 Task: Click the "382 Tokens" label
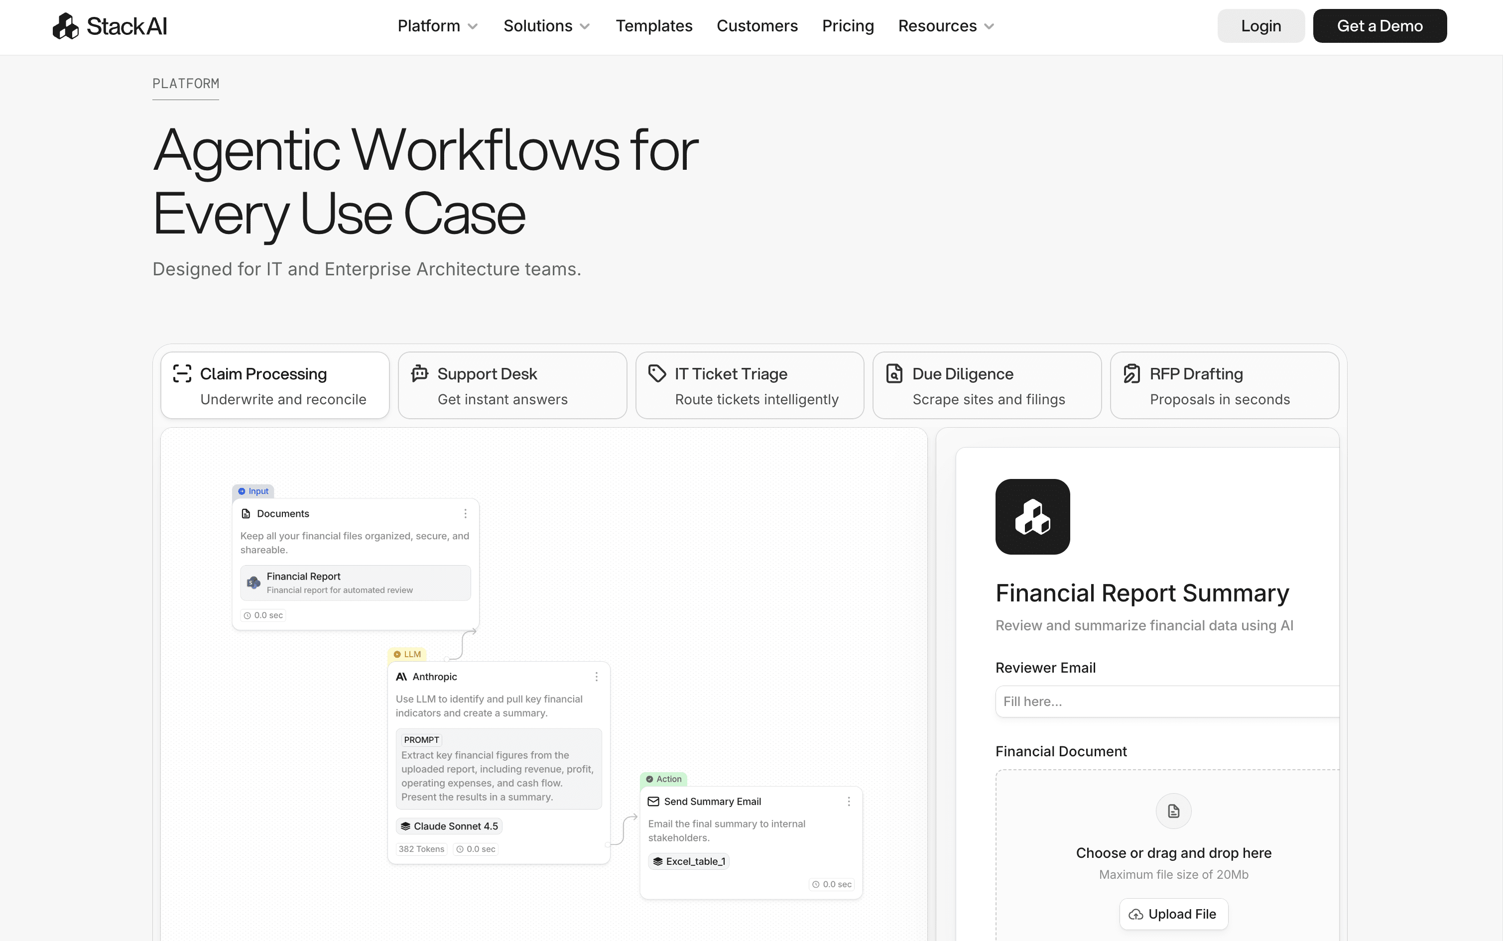pos(421,849)
